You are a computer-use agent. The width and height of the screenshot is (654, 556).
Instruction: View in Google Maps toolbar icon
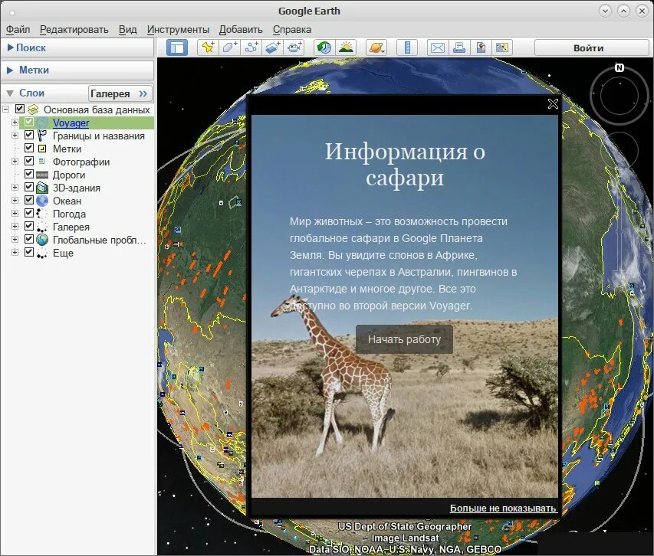click(502, 47)
